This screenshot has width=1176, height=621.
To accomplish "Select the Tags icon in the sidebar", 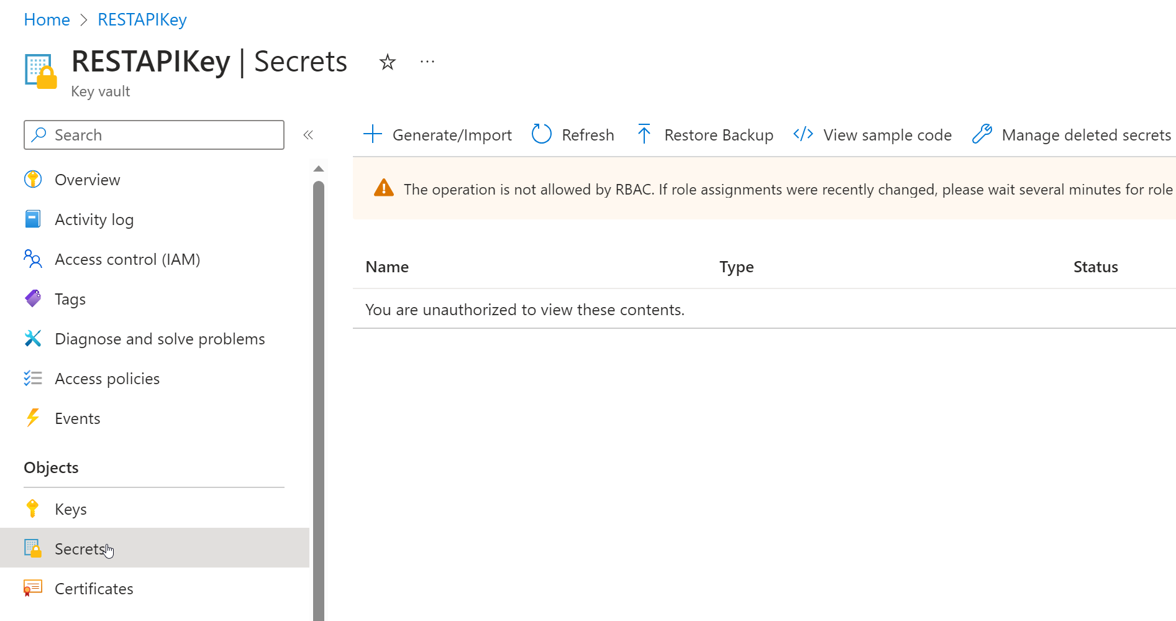I will pyautogui.click(x=32, y=298).
